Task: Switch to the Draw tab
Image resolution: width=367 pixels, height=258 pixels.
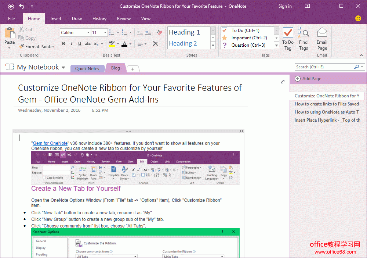Action: [77, 19]
